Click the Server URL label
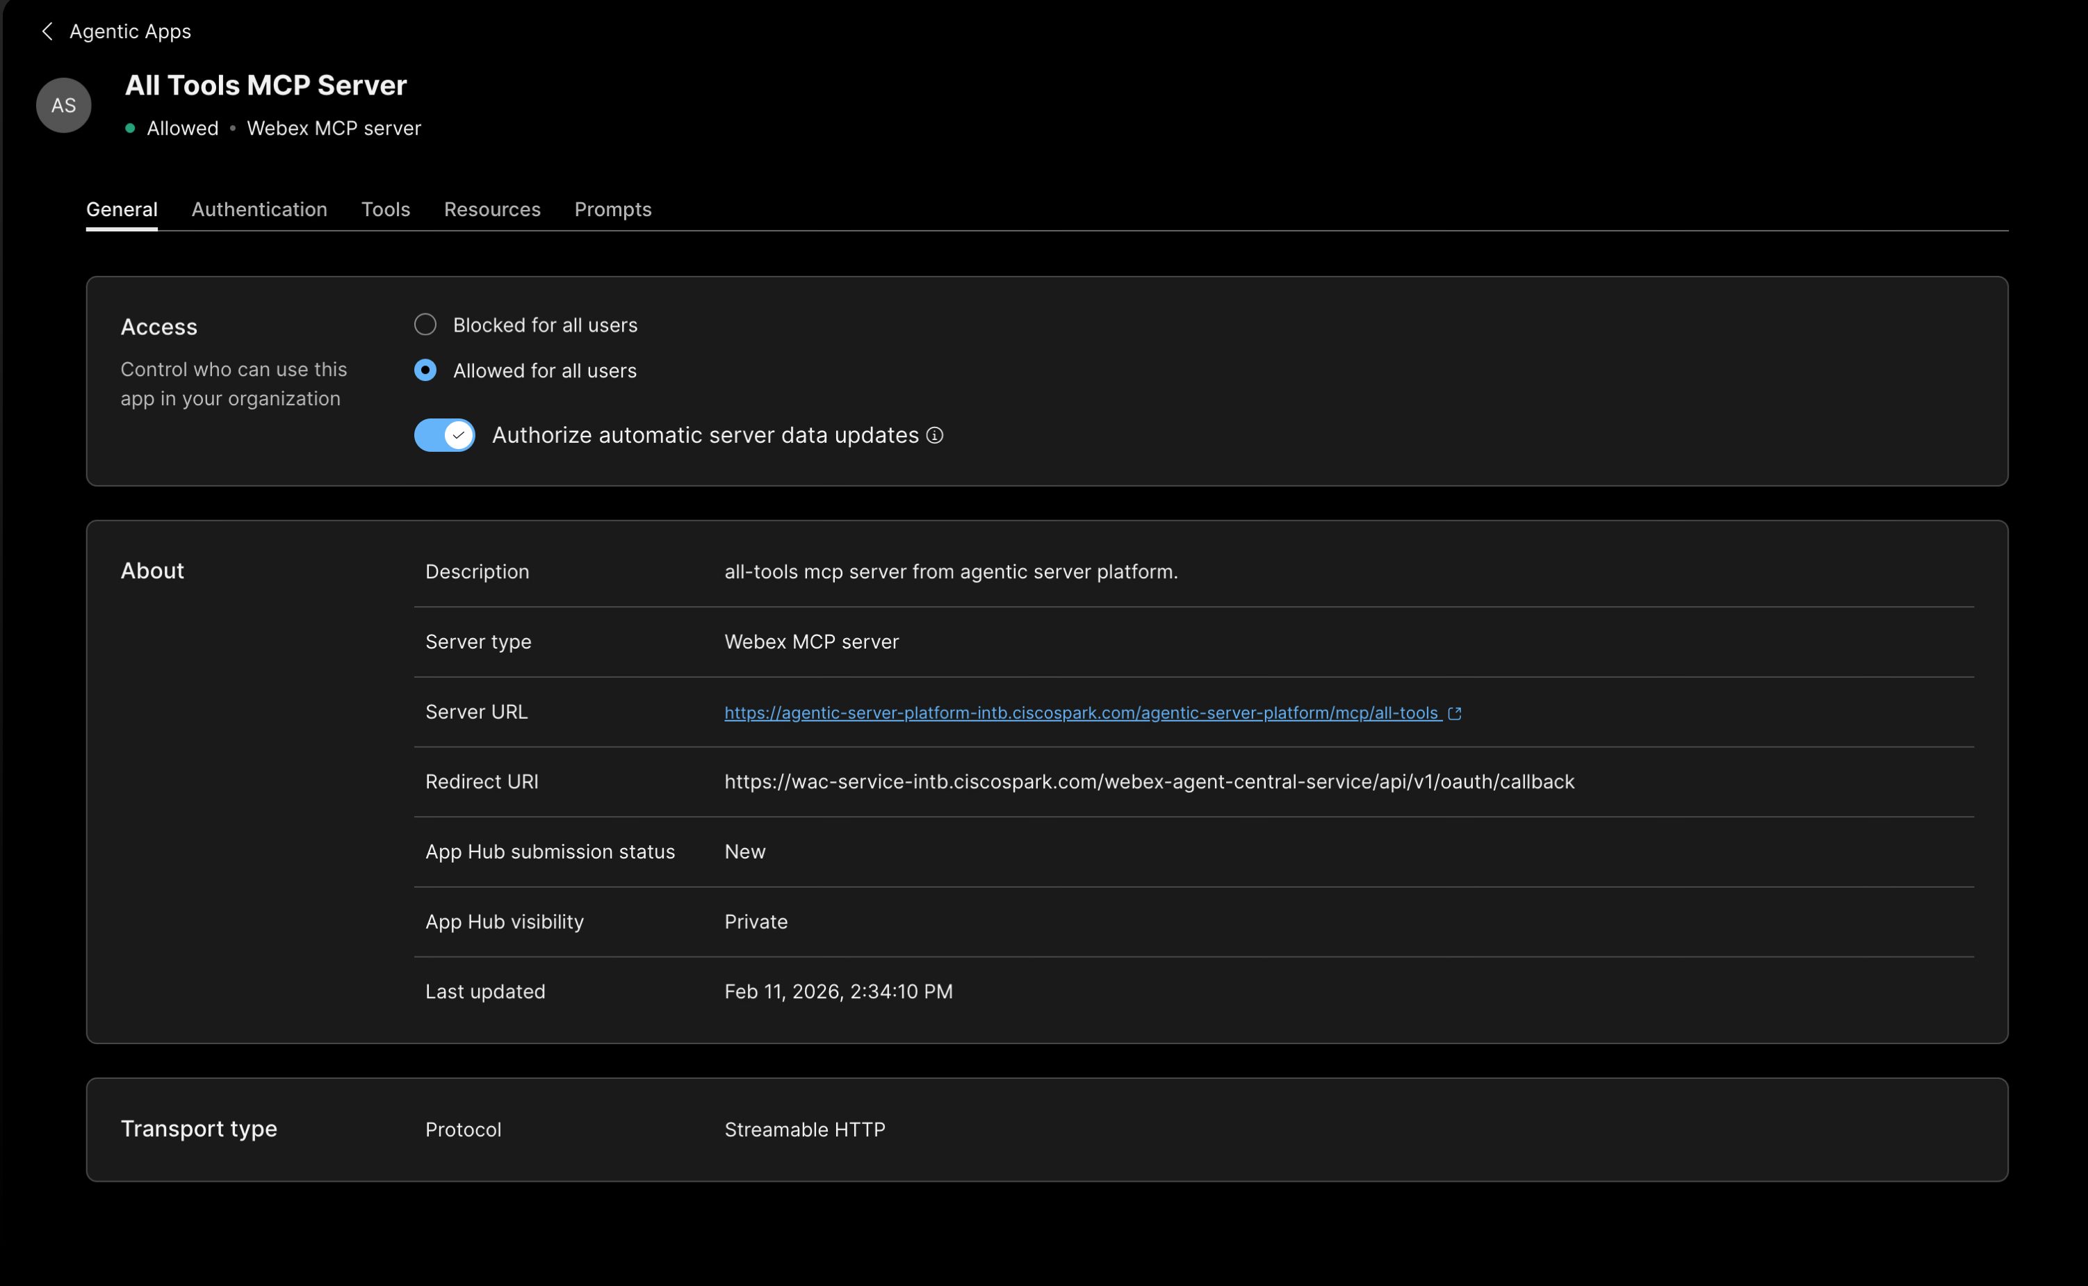The height and width of the screenshot is (1286, 2088). [476, 712]
